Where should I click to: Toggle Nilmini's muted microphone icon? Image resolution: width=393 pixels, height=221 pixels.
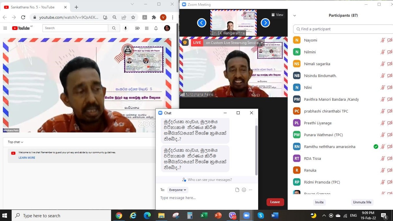tap(383, 52)
